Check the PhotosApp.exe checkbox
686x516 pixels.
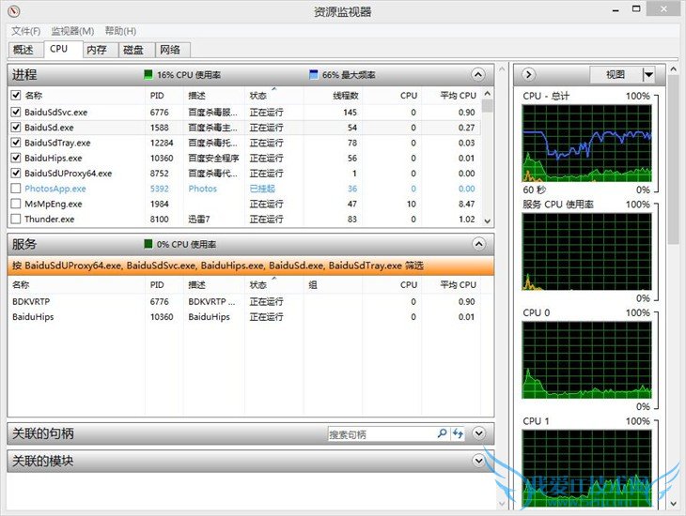coord(16,189)
